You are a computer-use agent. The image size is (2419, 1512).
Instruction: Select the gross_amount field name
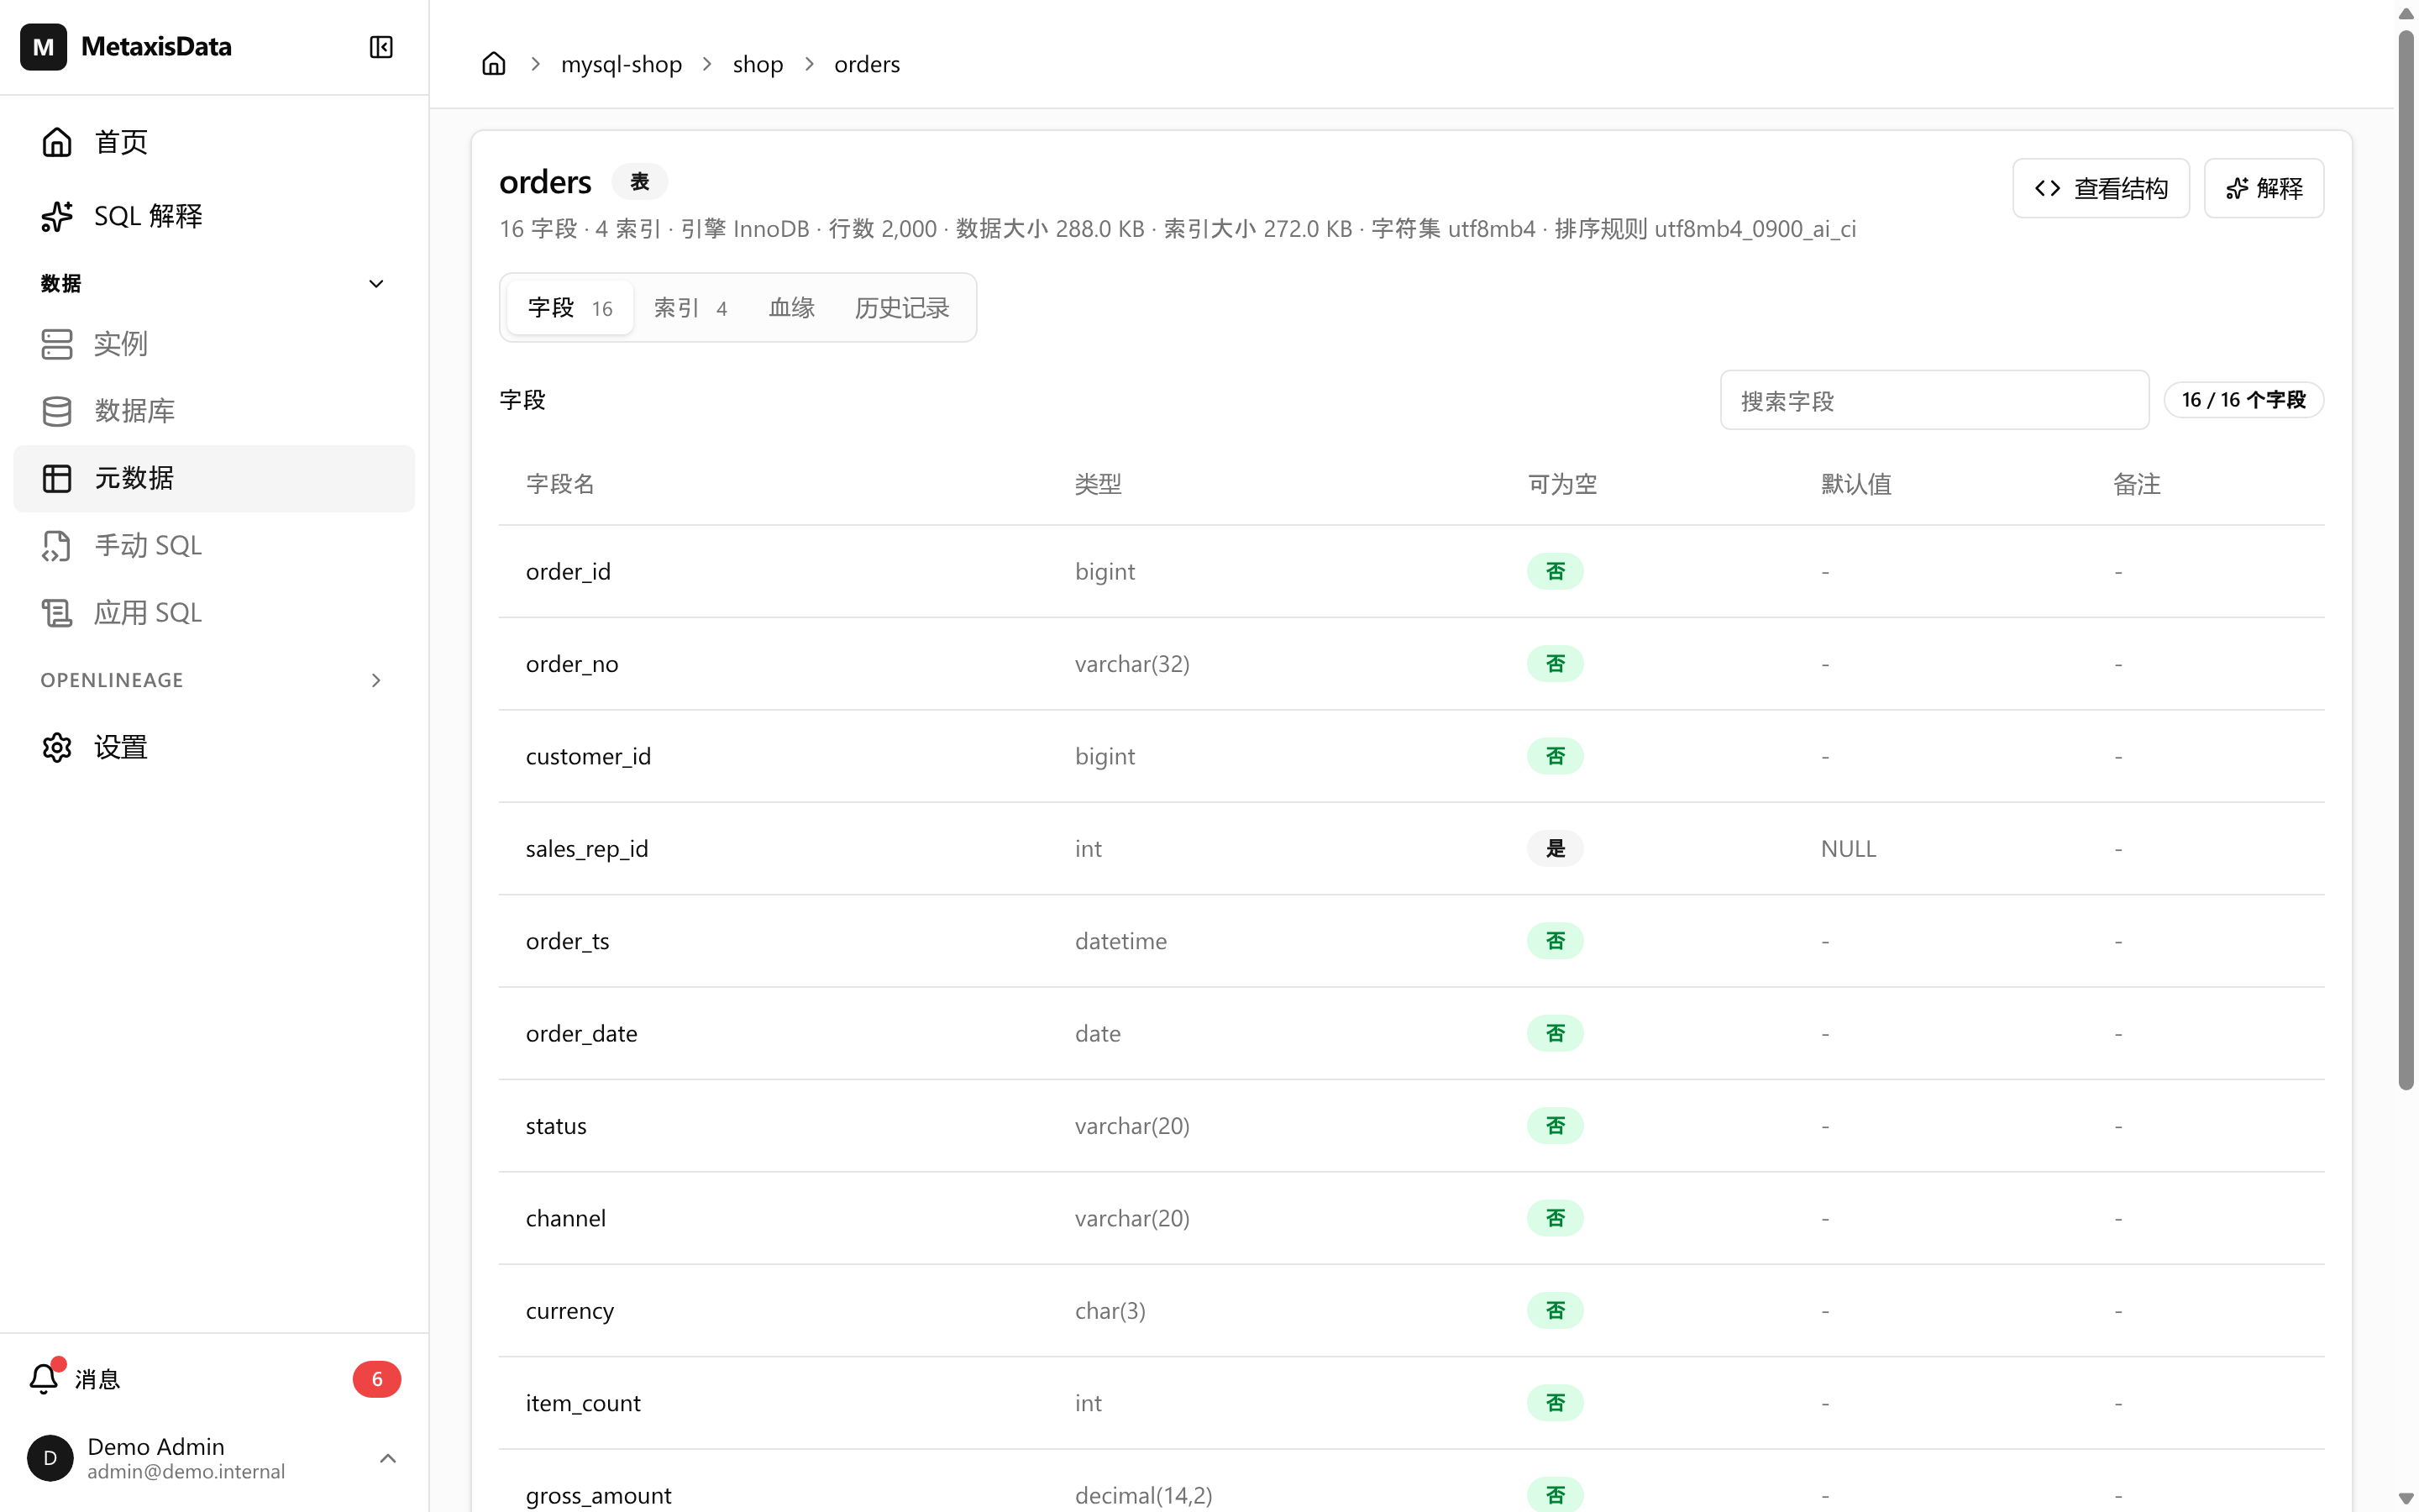click(598, 1495)
